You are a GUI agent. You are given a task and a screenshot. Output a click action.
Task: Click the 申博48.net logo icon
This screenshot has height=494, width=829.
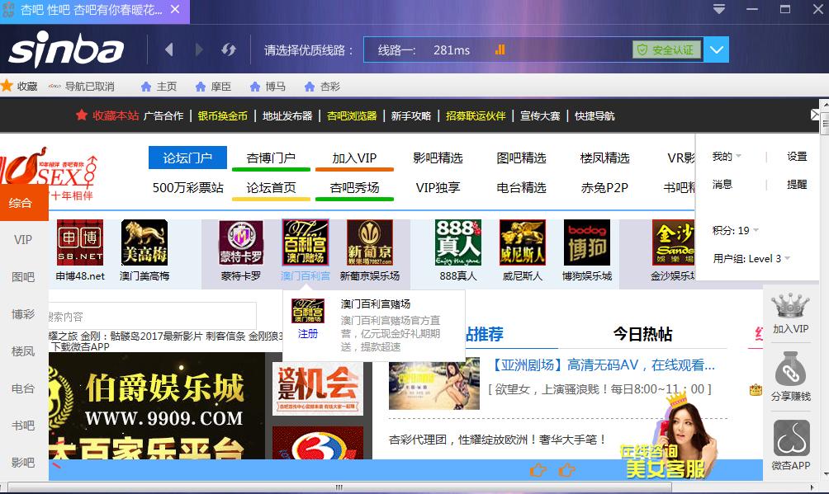80,242
